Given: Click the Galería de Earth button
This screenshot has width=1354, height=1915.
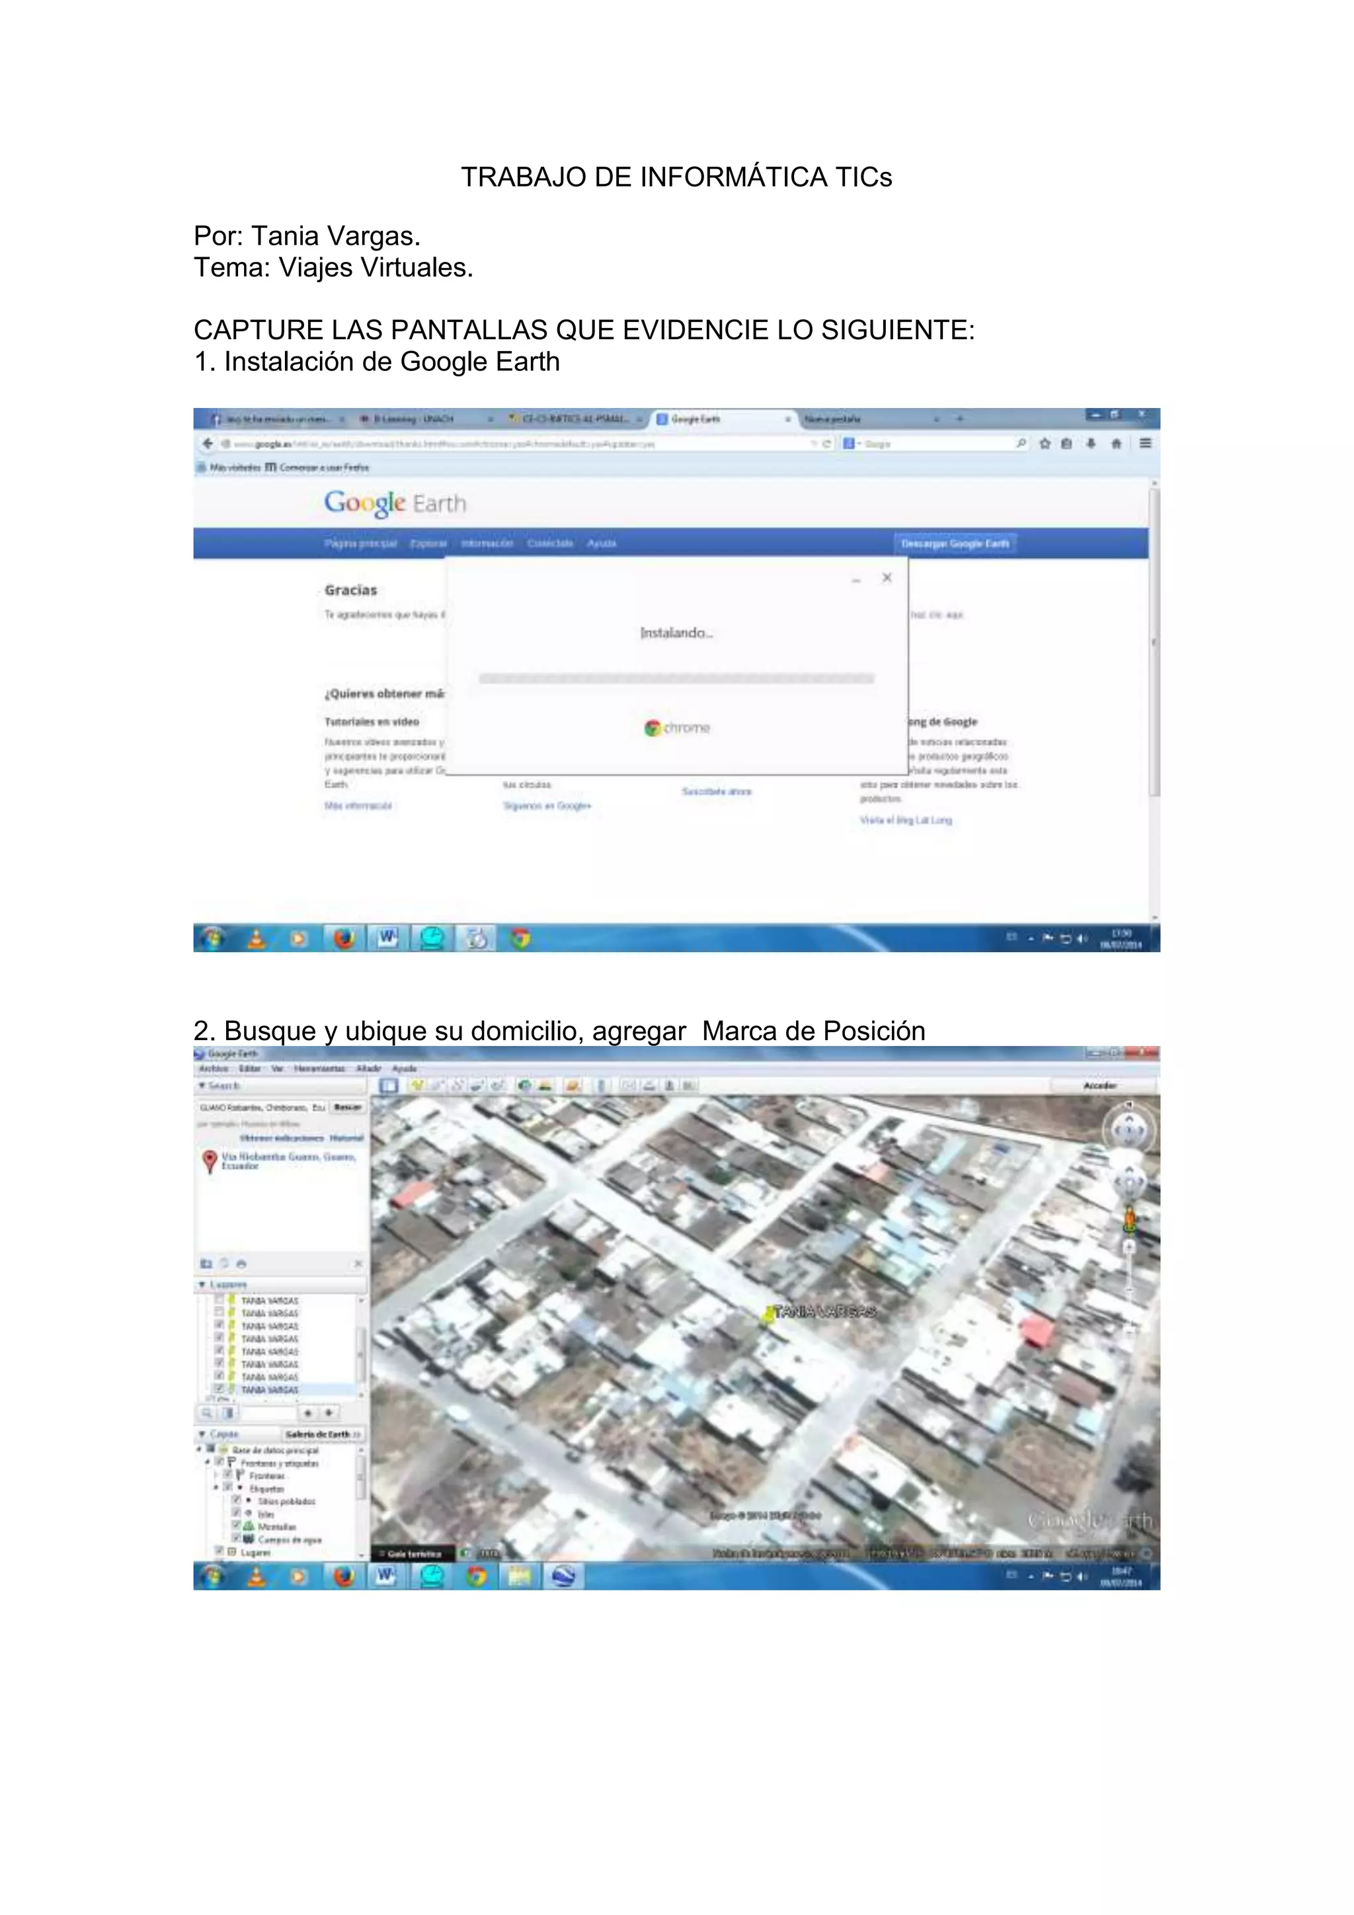Looking at the screenshot, I should (322, 1434).
